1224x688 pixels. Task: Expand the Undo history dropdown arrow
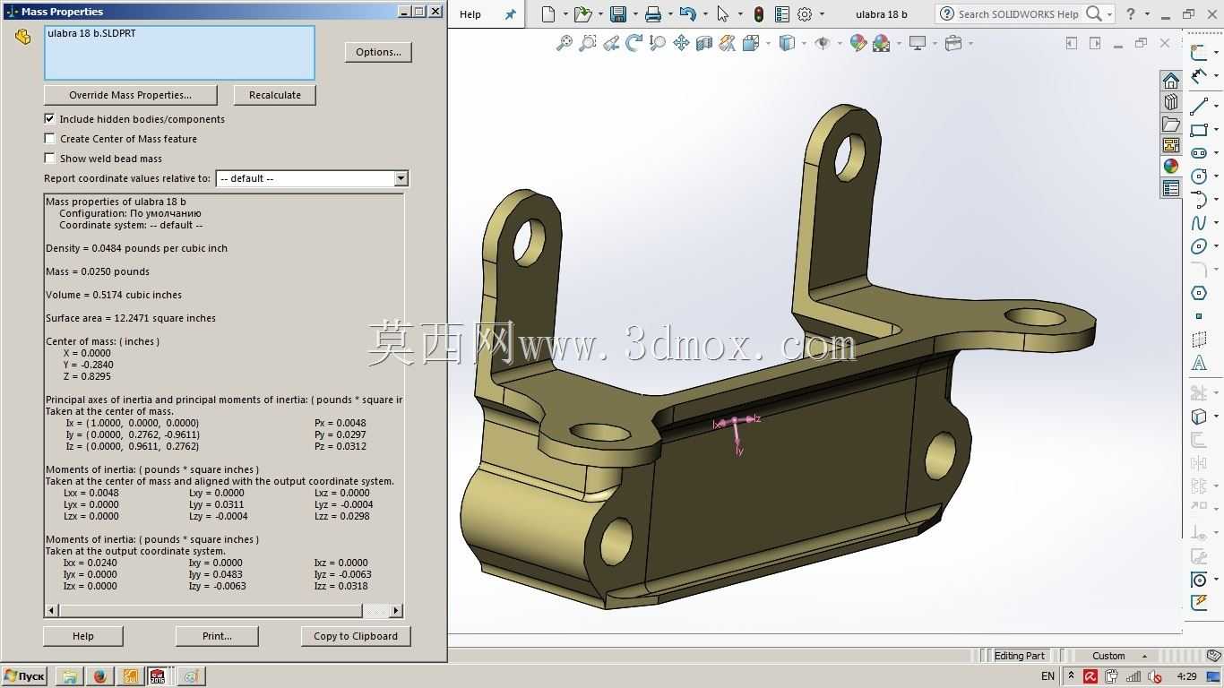click(705, 14)
